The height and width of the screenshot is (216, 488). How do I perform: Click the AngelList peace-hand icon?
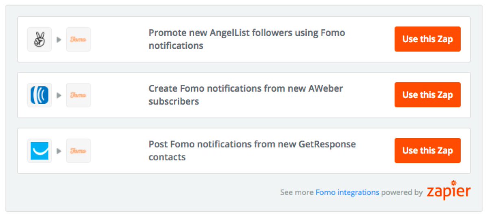39,39
